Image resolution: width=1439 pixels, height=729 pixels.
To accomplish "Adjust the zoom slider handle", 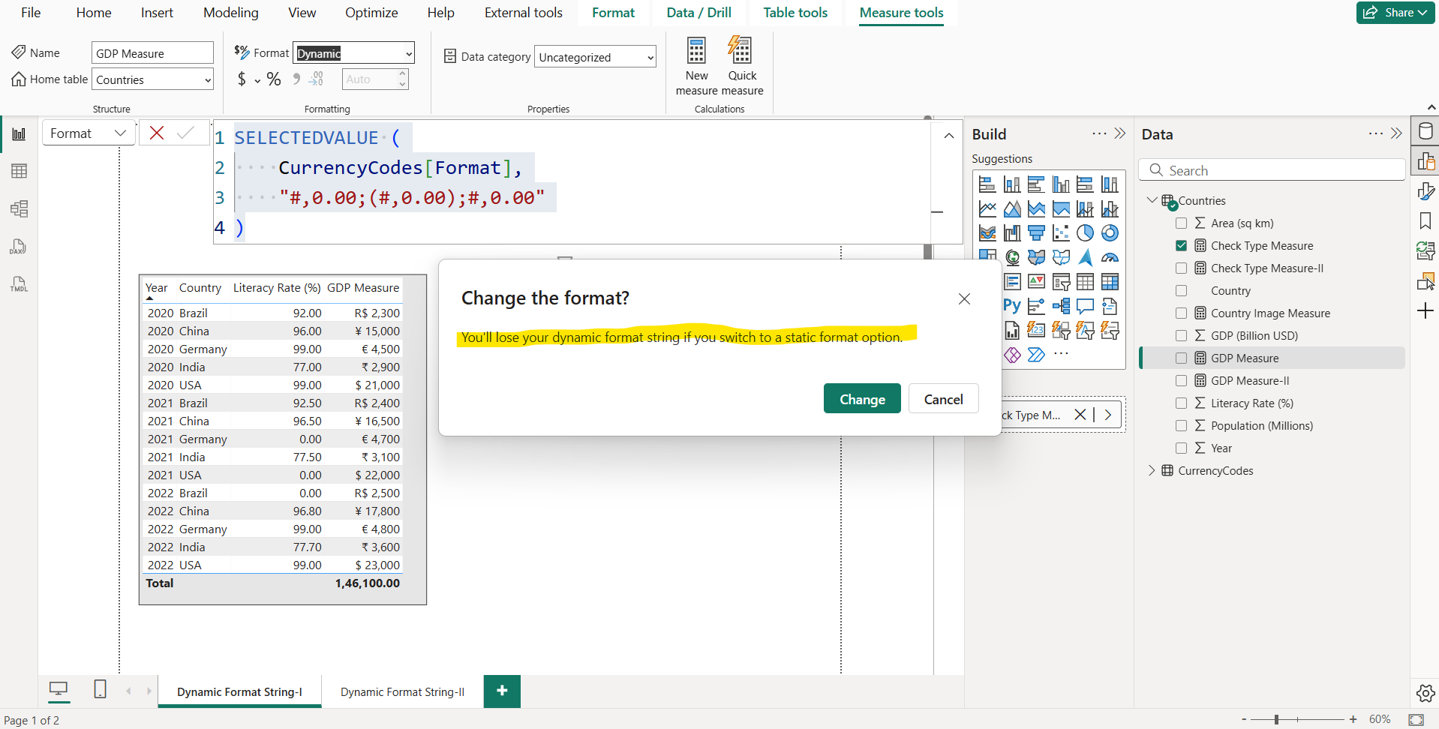I will click(1276, 719).
